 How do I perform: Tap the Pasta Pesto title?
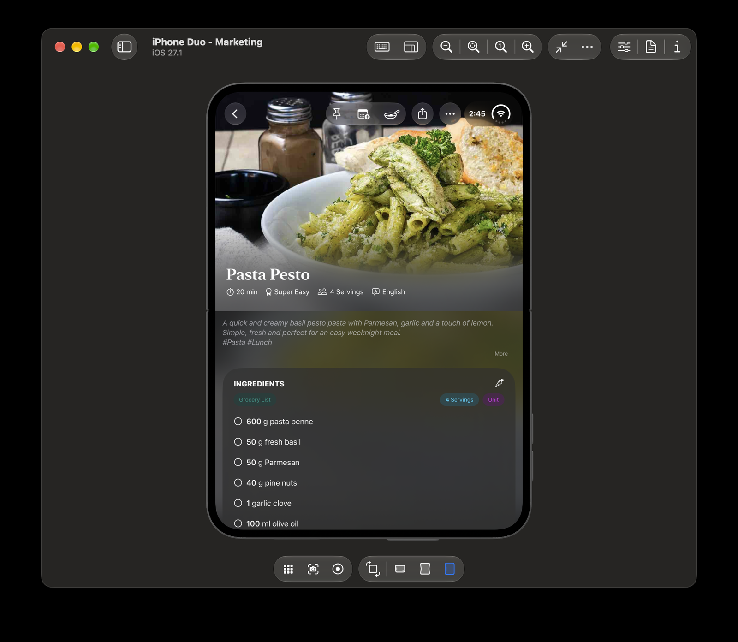268,274
